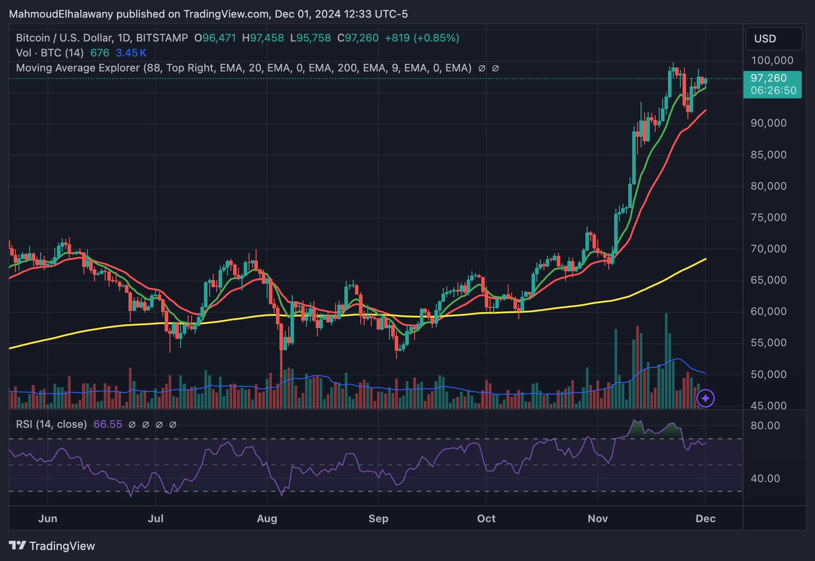This screenshot has width=815, height=561.
Task: Click the third ∅ symbol beside RSI value
Action: 159,425
